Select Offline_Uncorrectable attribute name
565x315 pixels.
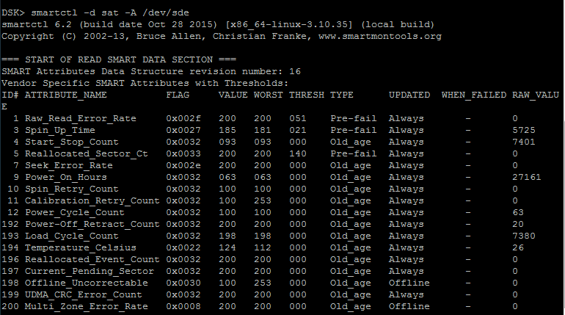point(86,283)
